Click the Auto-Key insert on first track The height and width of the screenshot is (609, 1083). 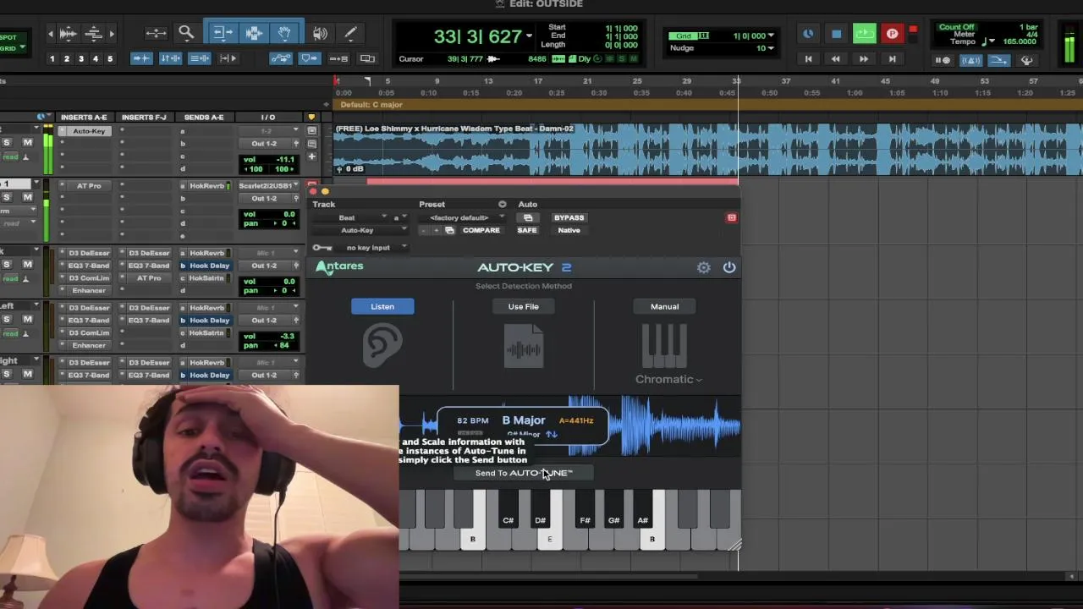coord(89,131)
